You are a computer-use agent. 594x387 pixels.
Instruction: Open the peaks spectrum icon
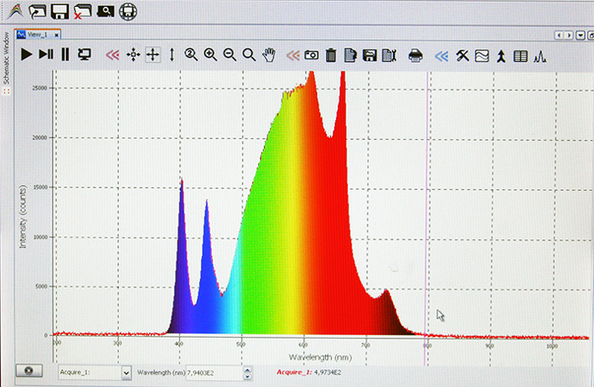(x=540, y=56)
